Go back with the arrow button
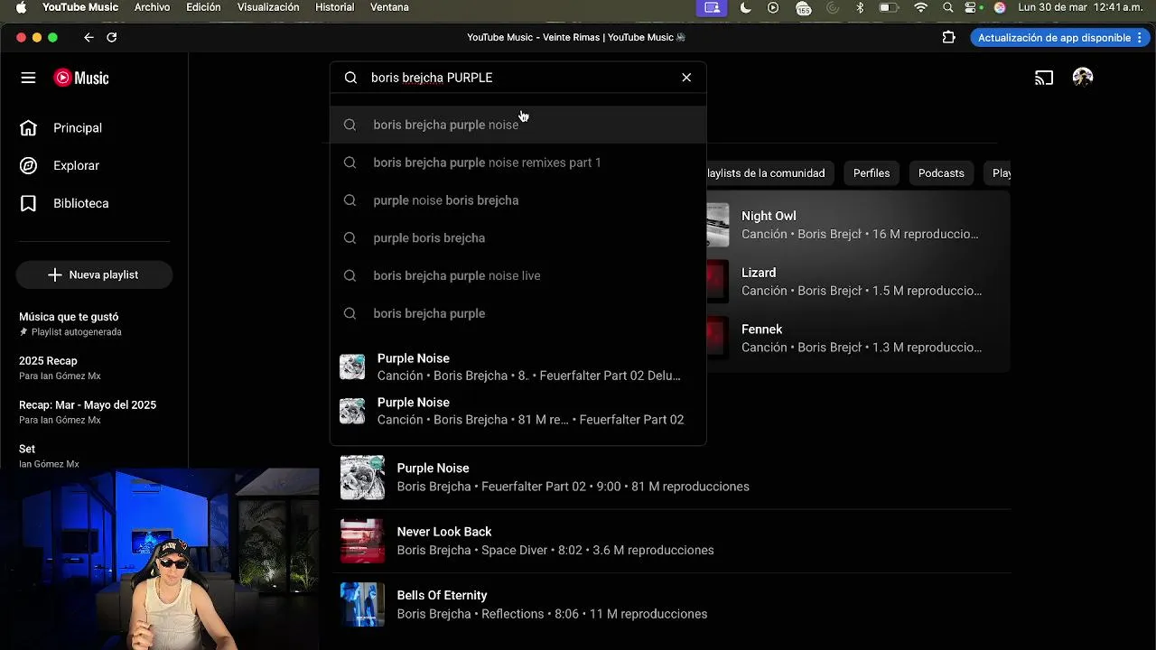 coord(89,38)
